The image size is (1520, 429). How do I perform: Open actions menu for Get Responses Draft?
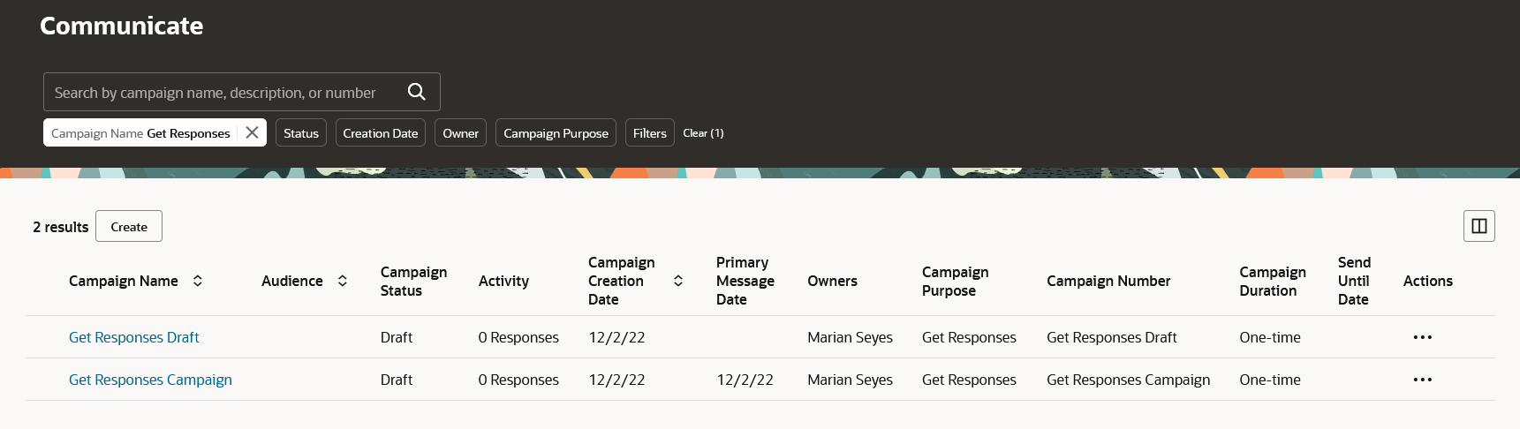[1422, 337]
